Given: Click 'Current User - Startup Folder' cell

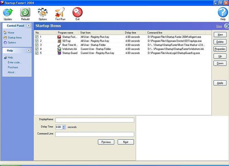Looking at the screenshot, I should tap(96, 49).
